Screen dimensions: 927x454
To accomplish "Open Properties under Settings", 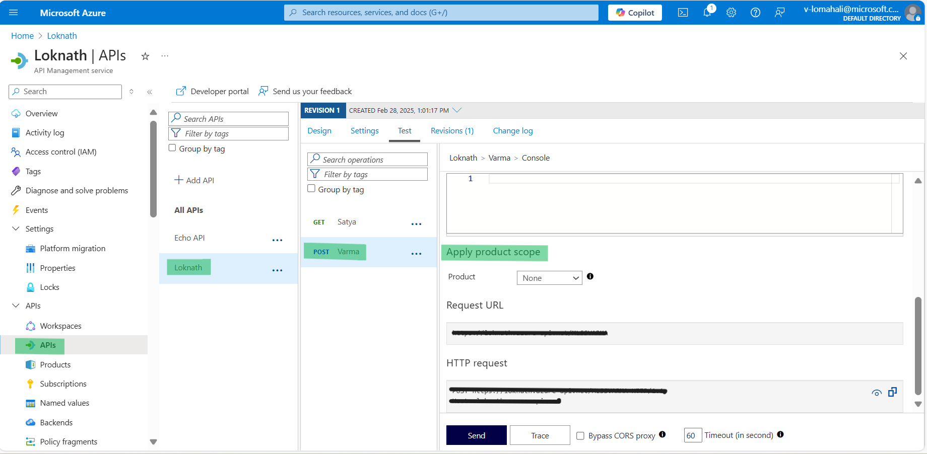I will click(x=57, y=268).
